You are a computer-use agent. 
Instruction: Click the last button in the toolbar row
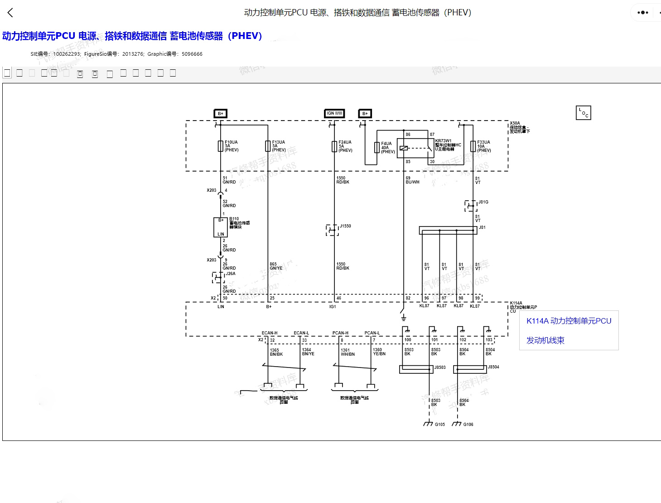(173, 73)
